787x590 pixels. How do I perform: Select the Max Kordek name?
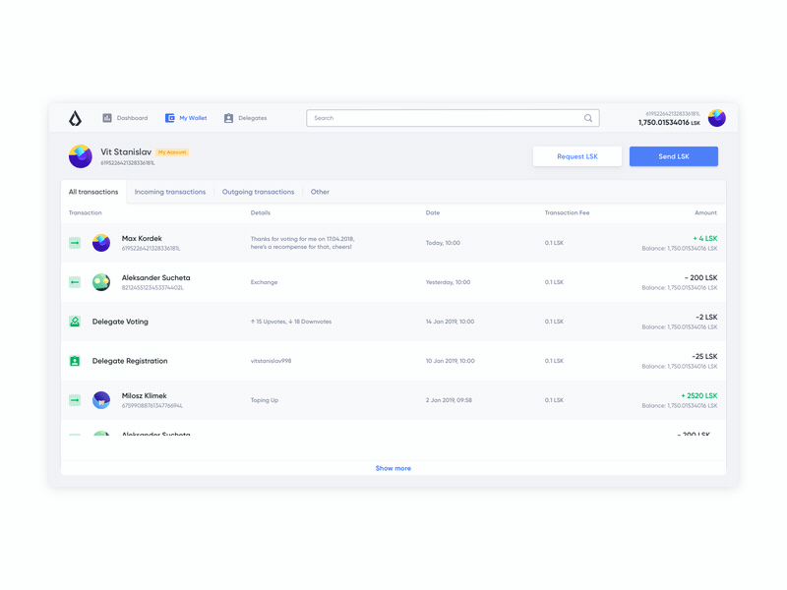pyautogui.click(x=142, y=238)
